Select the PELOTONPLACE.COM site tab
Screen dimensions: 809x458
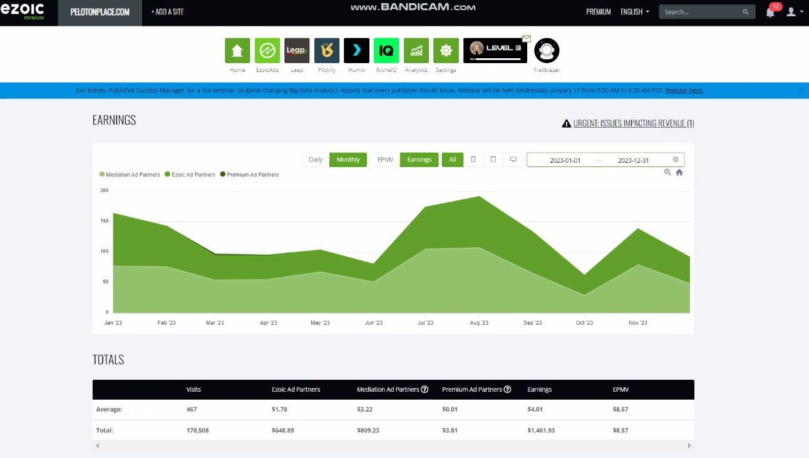pos(100,13)
